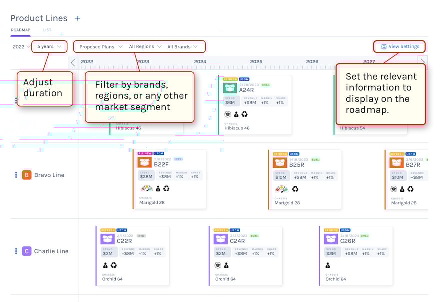This screenshot has width=444, height=302.
Task: Click the Marigold 28 chassis on B25R card
Action: click(287, 203)
